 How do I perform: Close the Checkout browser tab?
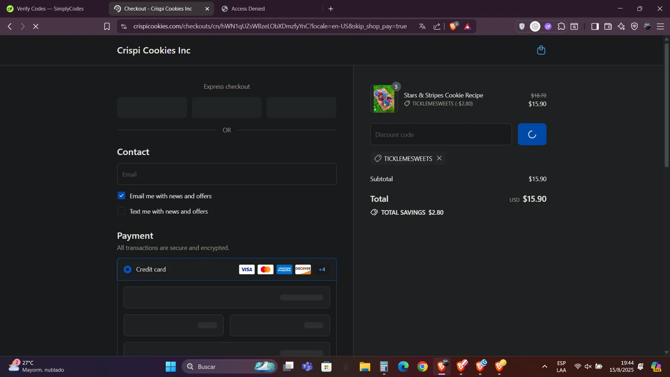tap(207, 8)
